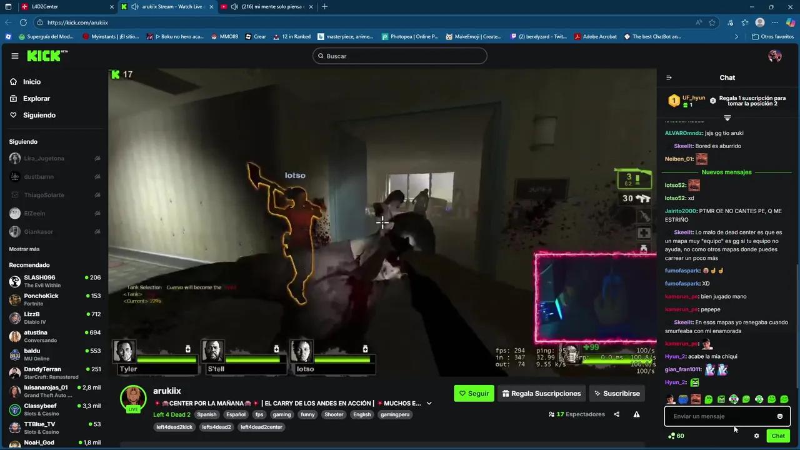Viewport: 800px width, 450px height.
Task: Open emoji picker in chat input
Action: [x=779, y=416]
